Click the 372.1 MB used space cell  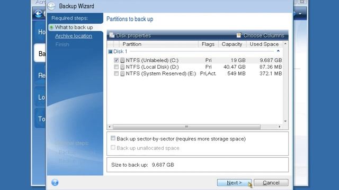(x=271, y=74)
